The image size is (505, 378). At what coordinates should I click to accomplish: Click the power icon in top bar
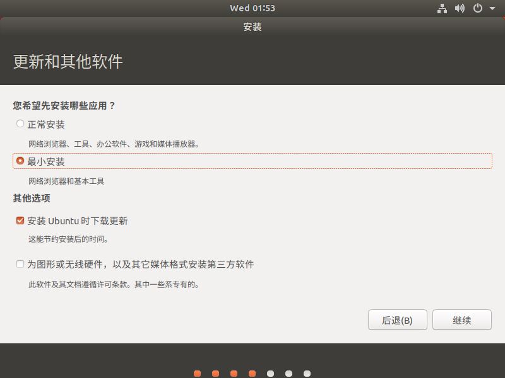(x=477, y=8)
